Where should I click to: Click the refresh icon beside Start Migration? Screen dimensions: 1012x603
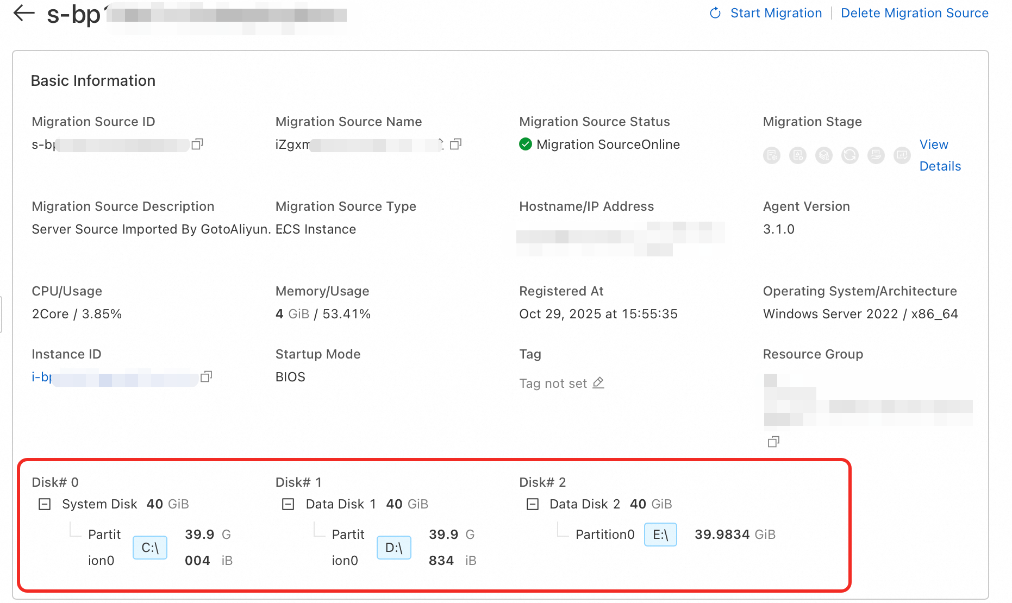(715, 13)
